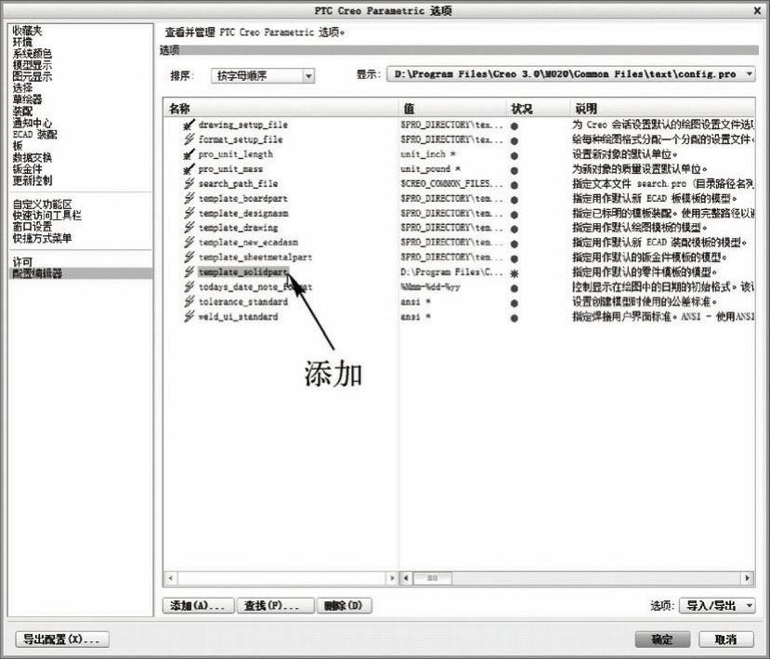Click the icon beside pro_unit_mass
The image size is (770, 659).
click(189, 169)
